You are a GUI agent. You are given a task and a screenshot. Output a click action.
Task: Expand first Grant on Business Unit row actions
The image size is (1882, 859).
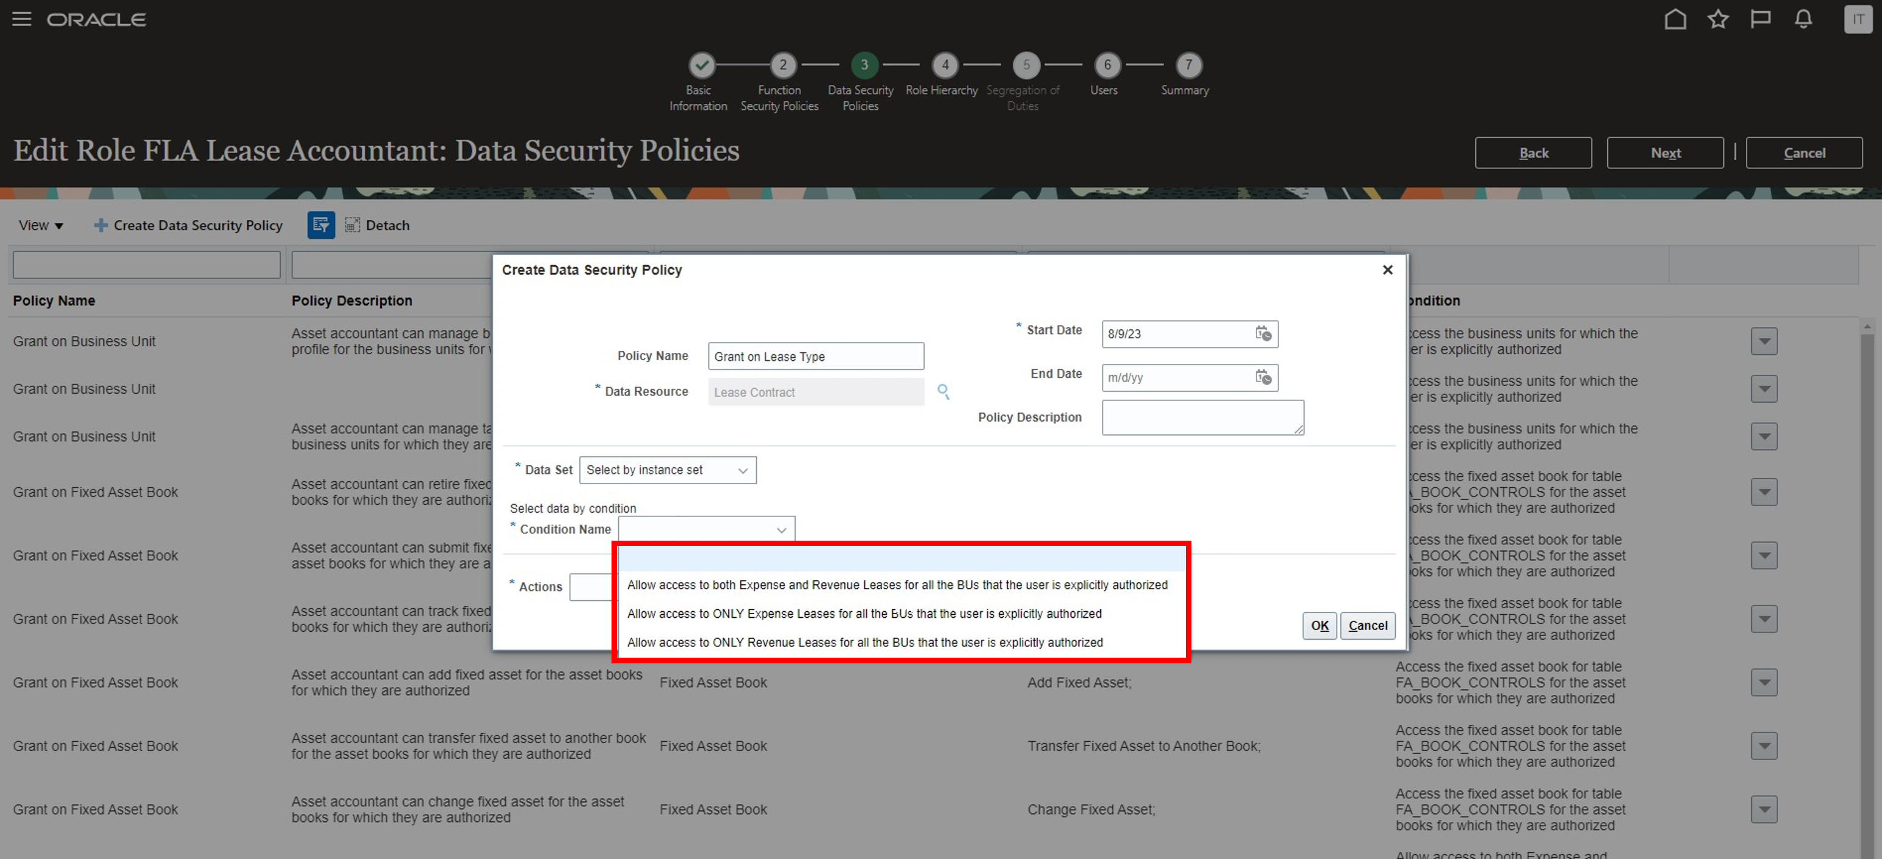[1763, 341]
